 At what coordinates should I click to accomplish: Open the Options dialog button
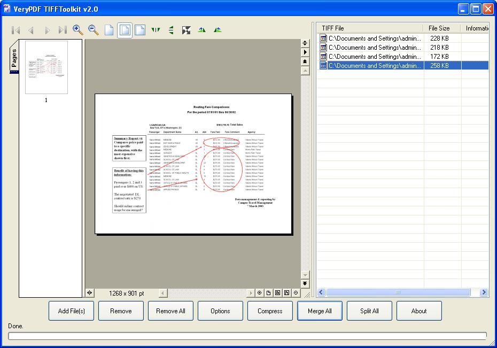pyautogui.click(x=220, y=311)
